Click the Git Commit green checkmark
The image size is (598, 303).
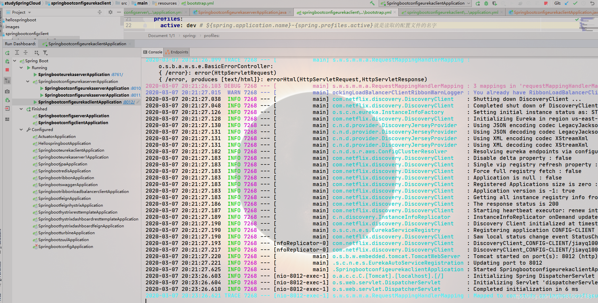(575, 3)
